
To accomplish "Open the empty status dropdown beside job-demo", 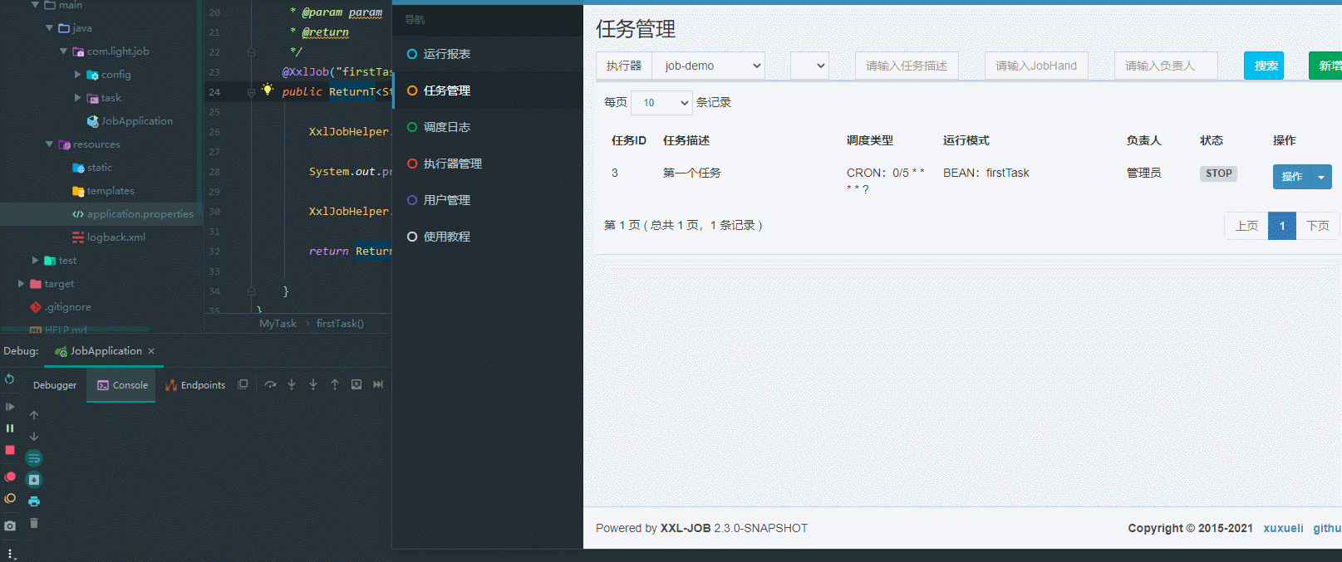I will [x=809, y=66].
